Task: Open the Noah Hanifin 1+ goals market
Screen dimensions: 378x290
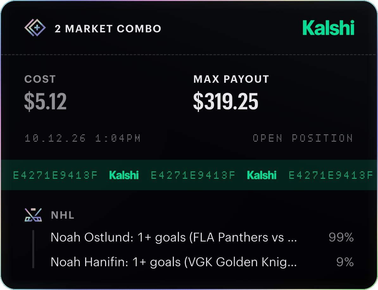Action: pyautogui.click(x=174, y=262)
